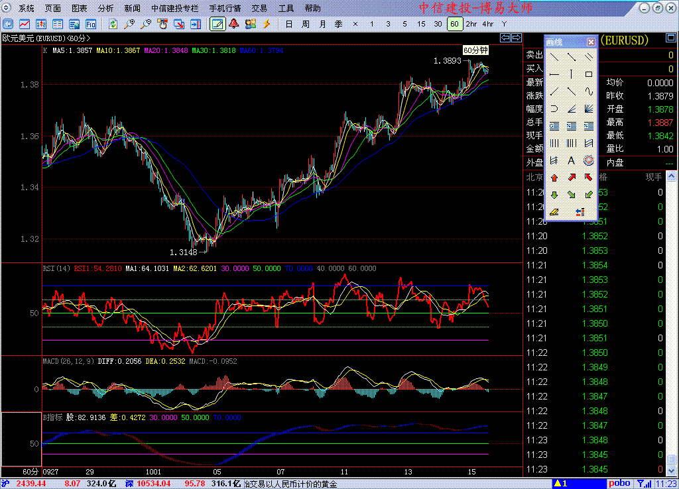679x489 pixels.
Task: Pick the sine wave drawing tool
Action: click(x=588, y=91)
